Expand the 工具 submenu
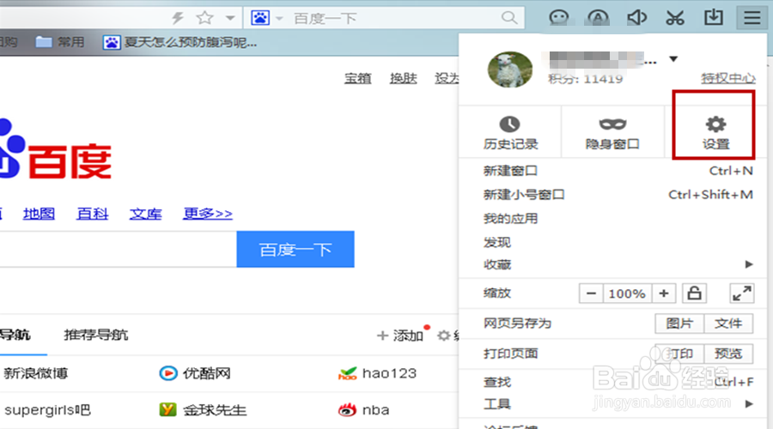This screenshot has height=429, width=773. pos(612,404)
